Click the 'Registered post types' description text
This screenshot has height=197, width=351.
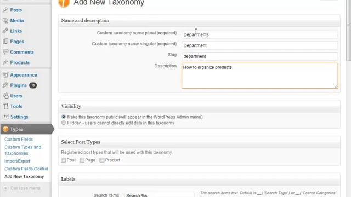(x=117, y=152)
